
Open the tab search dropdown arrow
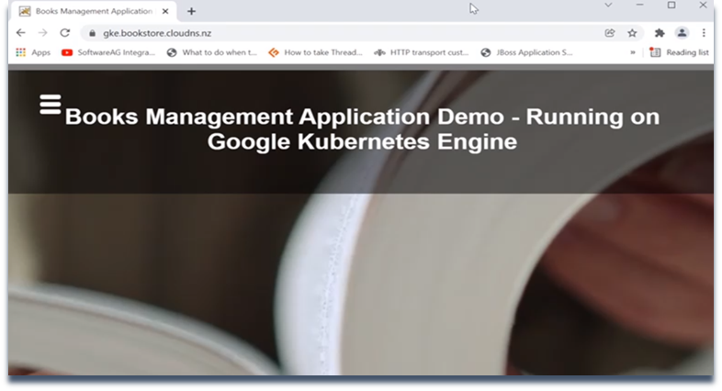[x=608, y=6]
